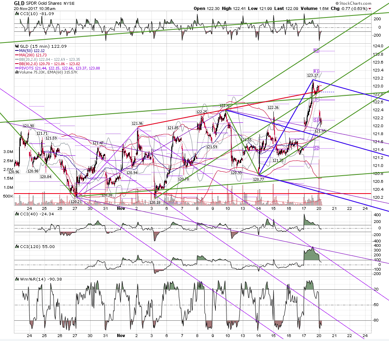
Task: Click the candlestick icon beside GLD (15 min)
Action: coord(17,46)
